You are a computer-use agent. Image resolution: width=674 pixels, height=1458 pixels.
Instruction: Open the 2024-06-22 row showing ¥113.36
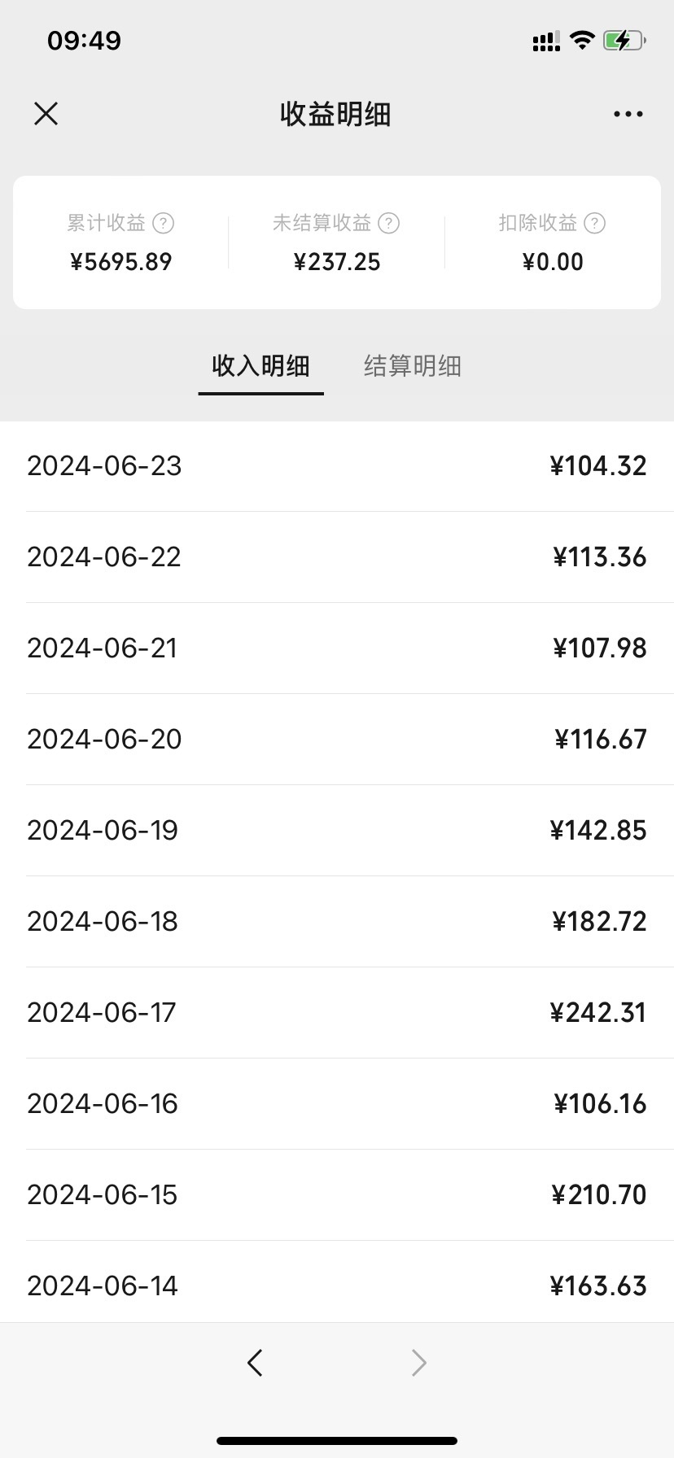(x=337, y=557)
